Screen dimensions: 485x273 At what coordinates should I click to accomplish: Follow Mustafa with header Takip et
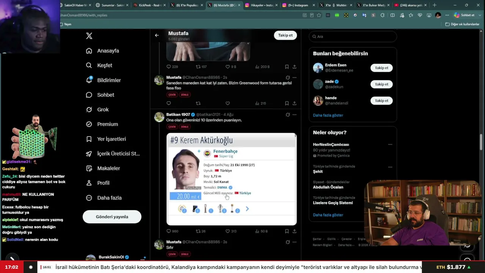point(285,35)
